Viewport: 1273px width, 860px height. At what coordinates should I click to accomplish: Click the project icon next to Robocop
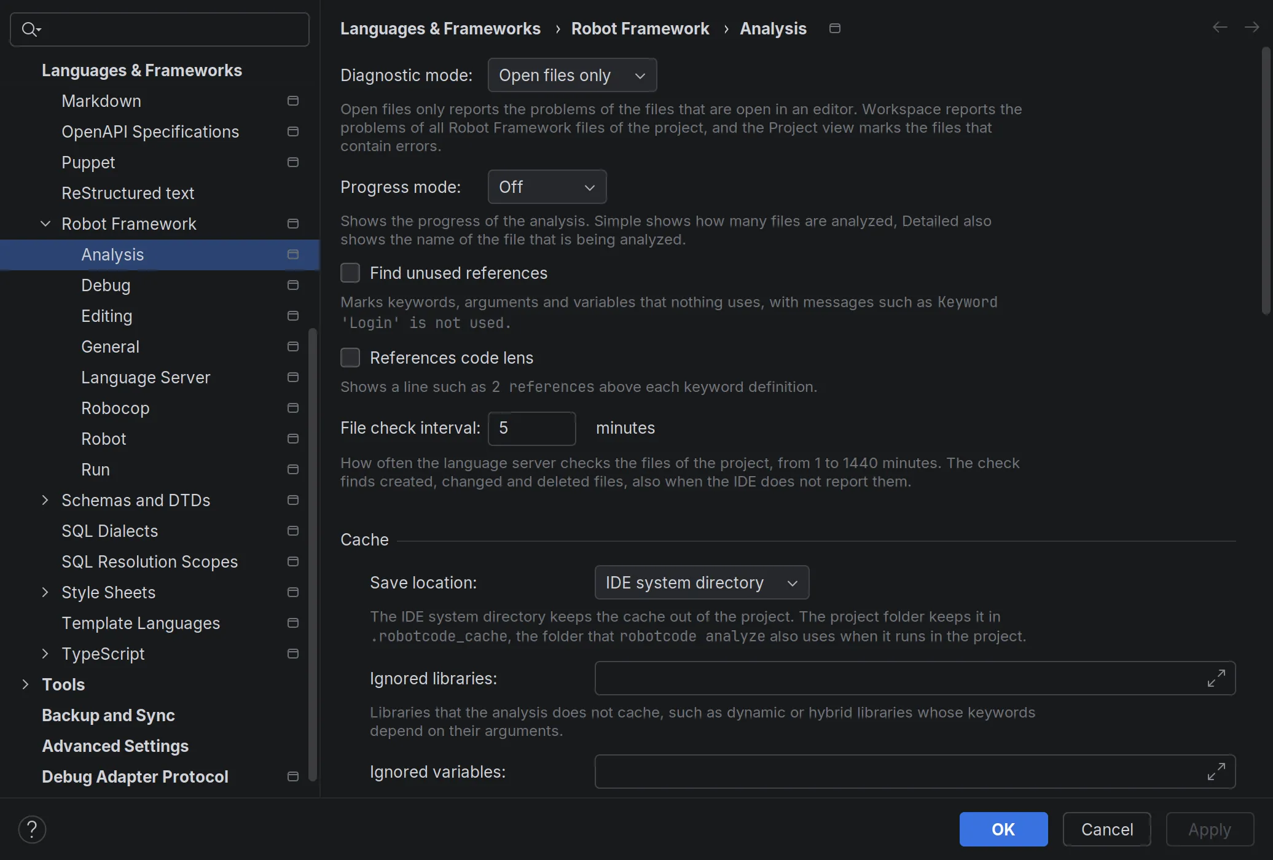click(x=293, y=408)
